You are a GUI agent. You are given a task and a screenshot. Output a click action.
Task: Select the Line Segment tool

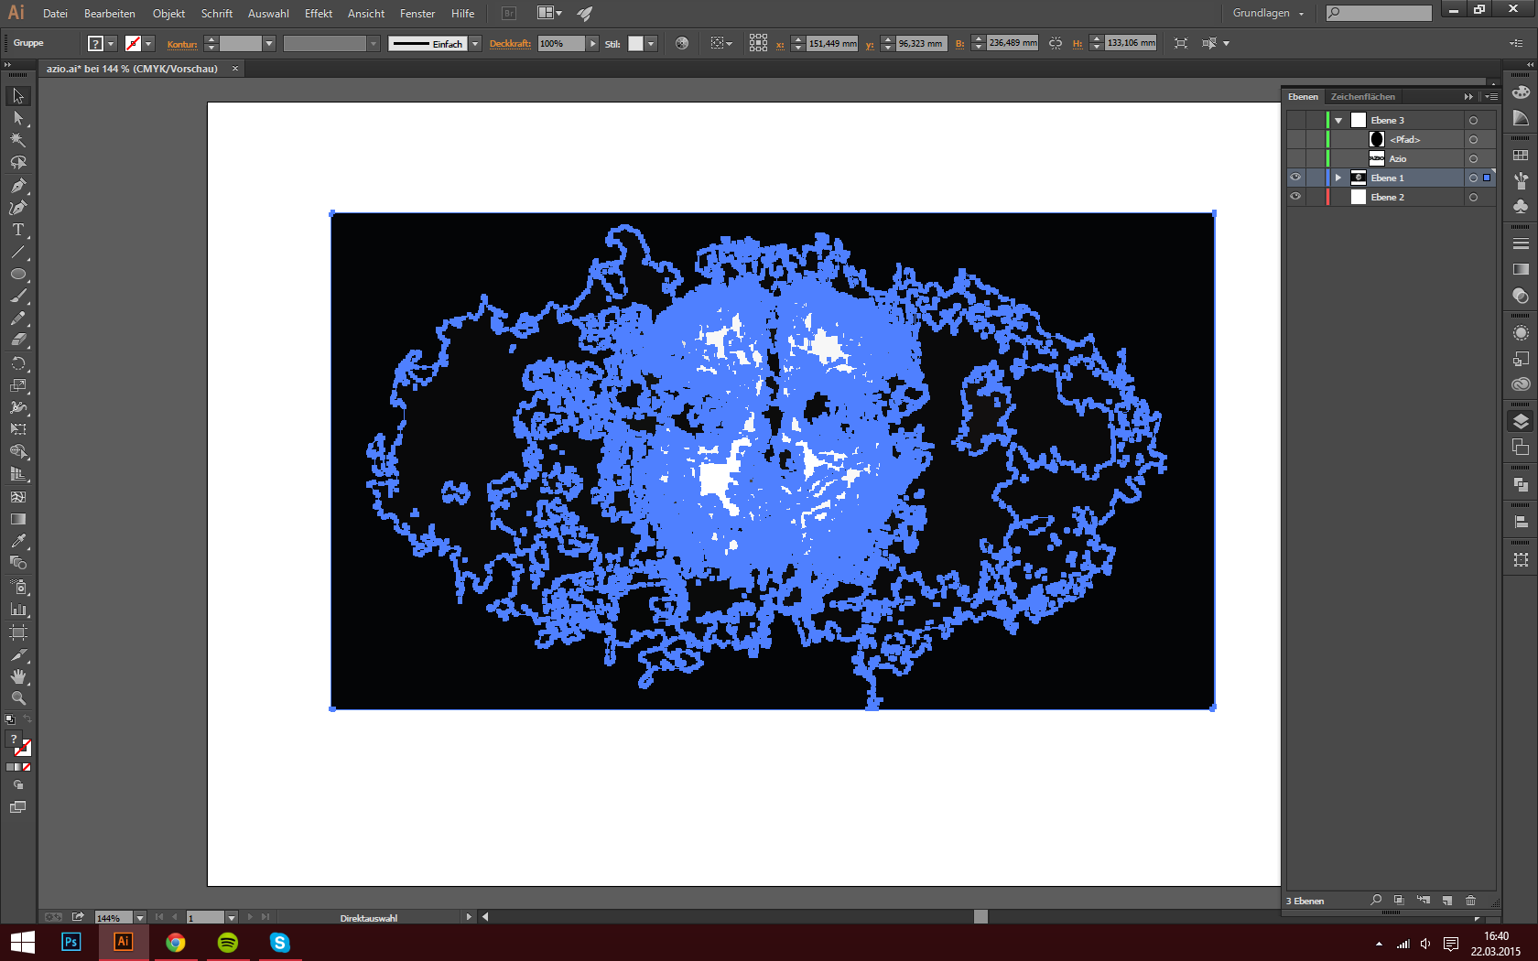click(18, 252)
